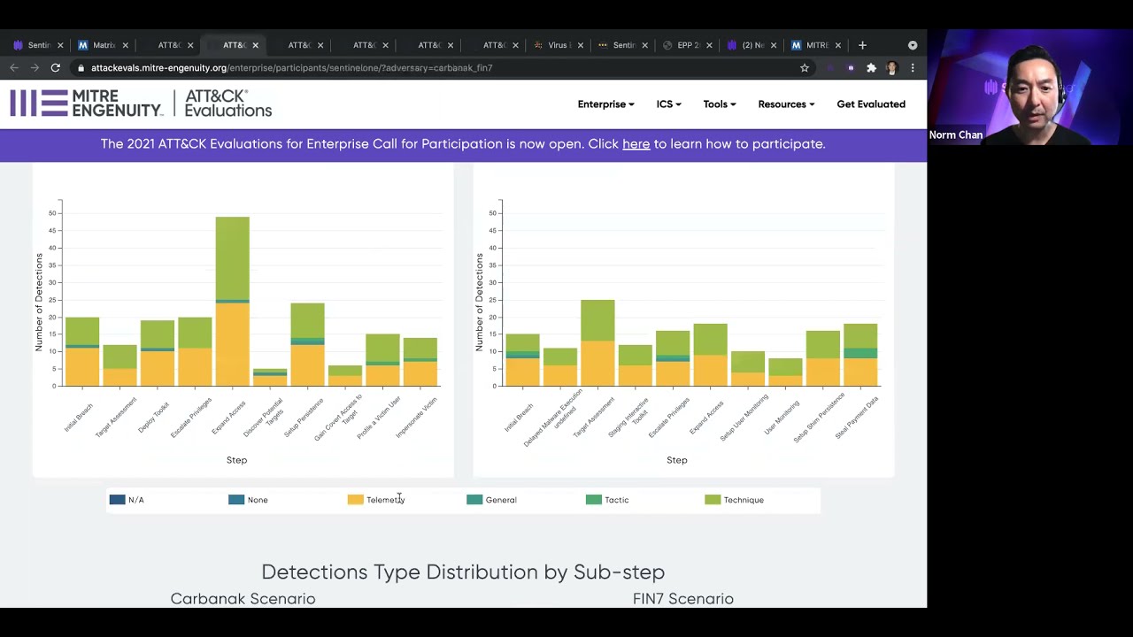Click the 'Profile a Victim User' label

380,418
